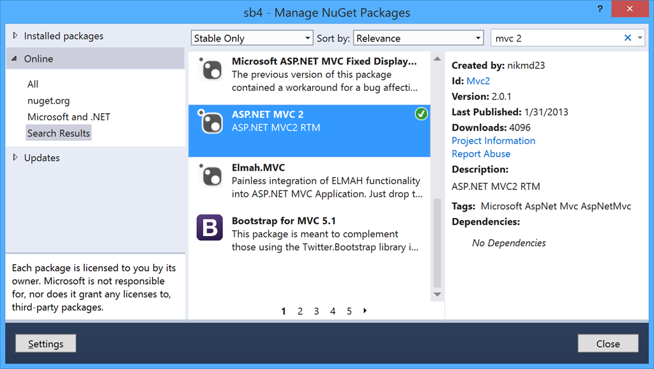
Task: Go to results page 5
Action: (x=349, y=311)
